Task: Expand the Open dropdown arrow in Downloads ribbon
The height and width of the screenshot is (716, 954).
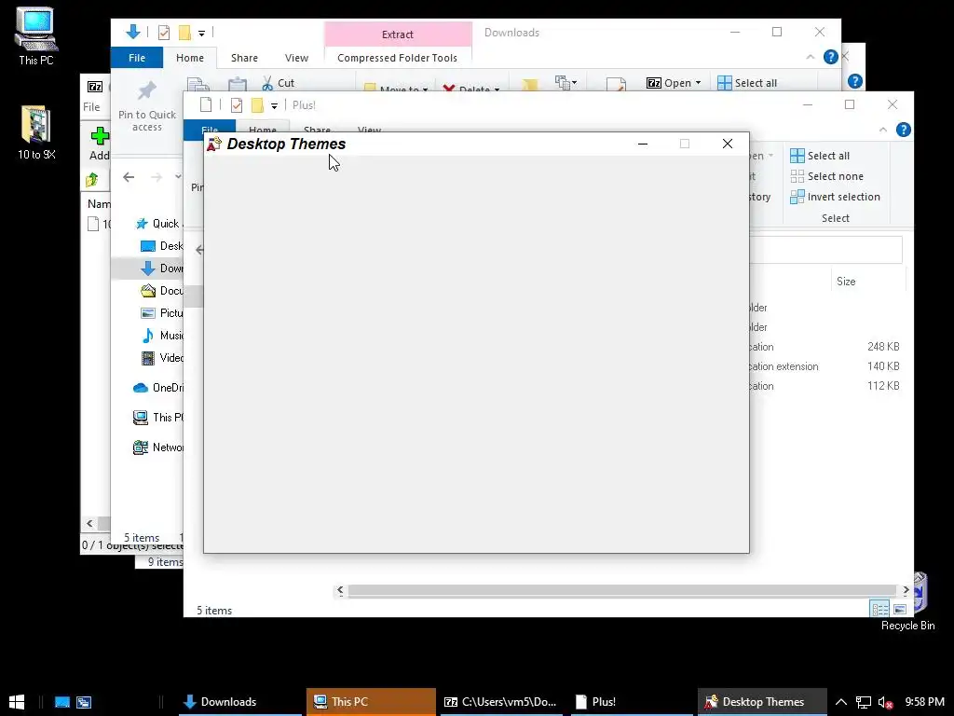Action: (x=698, y=83)
